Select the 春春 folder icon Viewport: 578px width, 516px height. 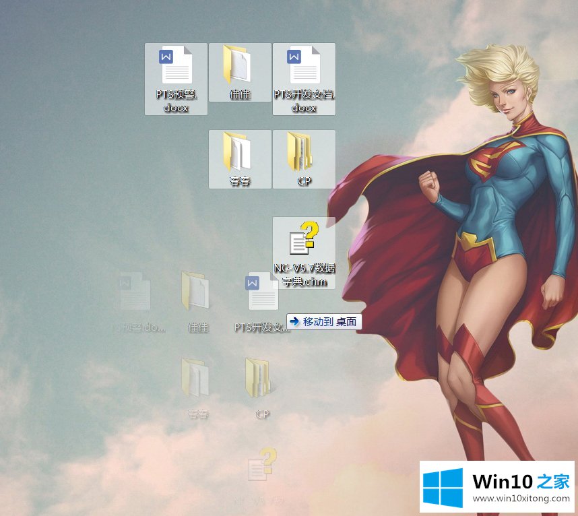pos(237,152)
